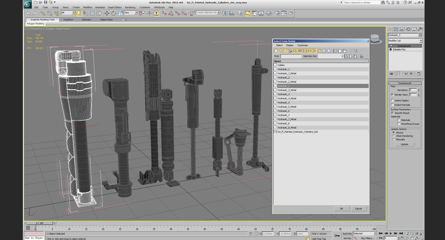445x240 pixels.
Task: Open Customize menu in Select From Scene
Action: tap(302, 45)
